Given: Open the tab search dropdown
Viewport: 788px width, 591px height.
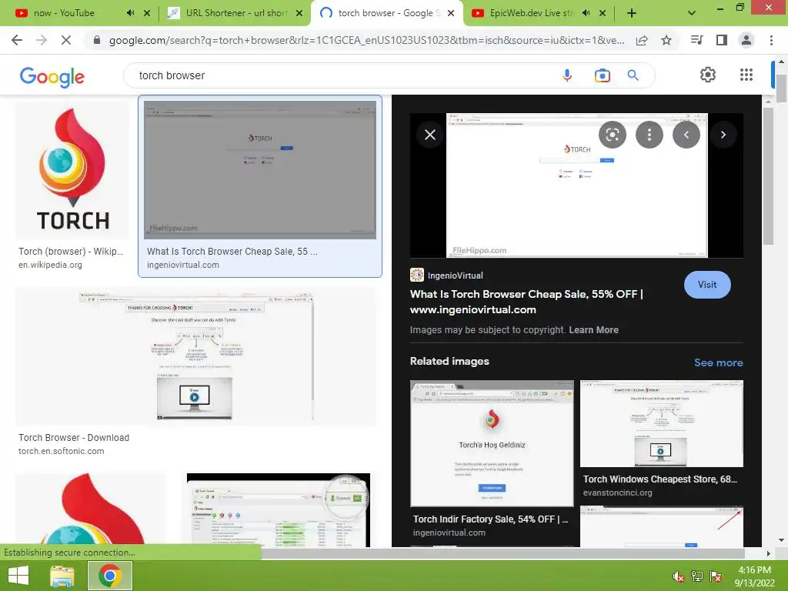Looking at the screenshot, I should [x=692, y=13].
